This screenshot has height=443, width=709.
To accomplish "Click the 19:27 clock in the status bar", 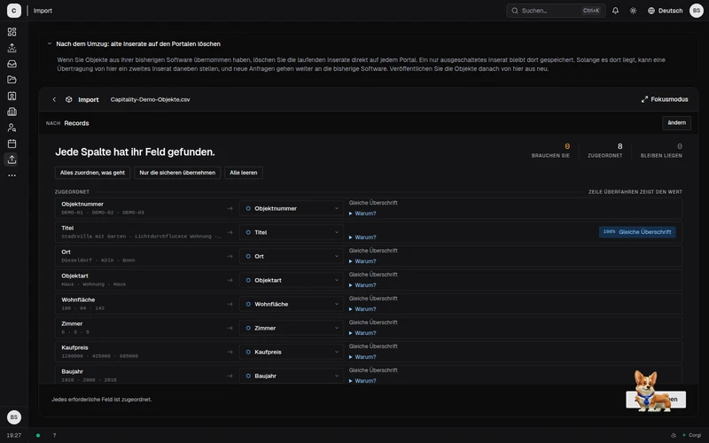I will coord(14,435).
